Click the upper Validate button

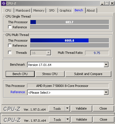pos(81,108)
